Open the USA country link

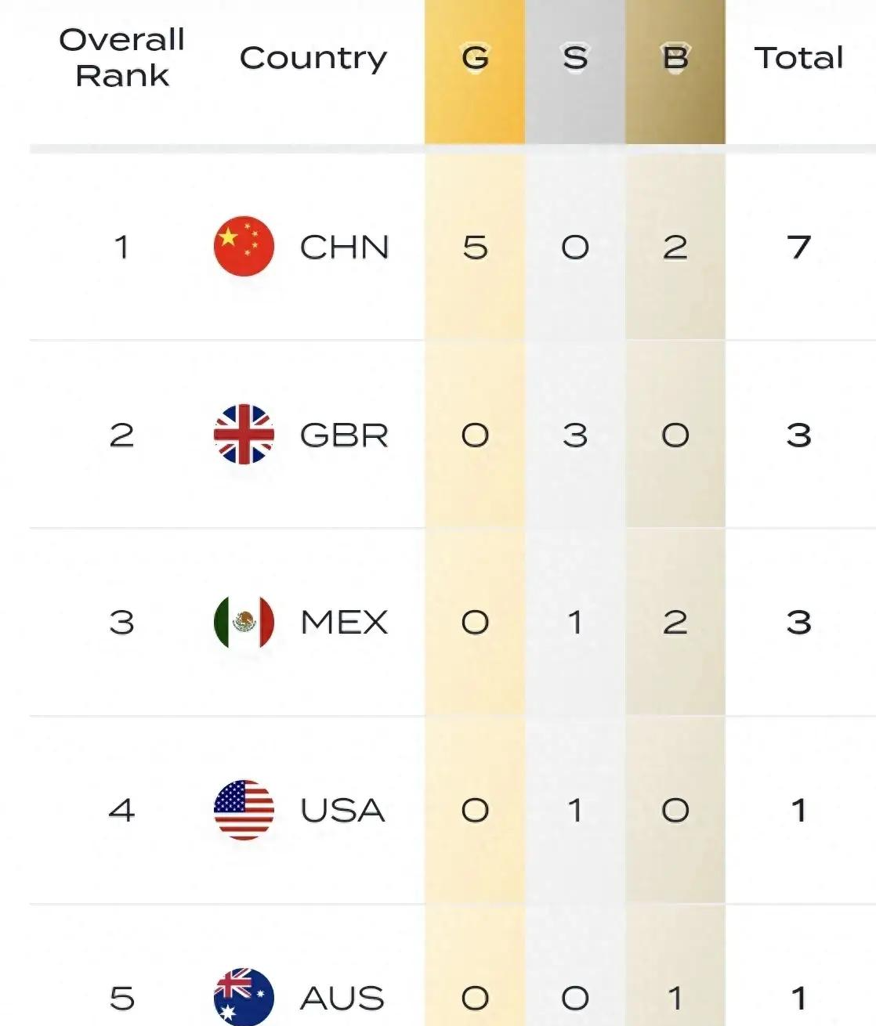tap(342, 811)
